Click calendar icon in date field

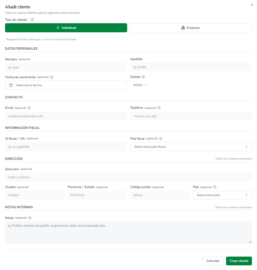pyautogui.click(x=11, y=85)
